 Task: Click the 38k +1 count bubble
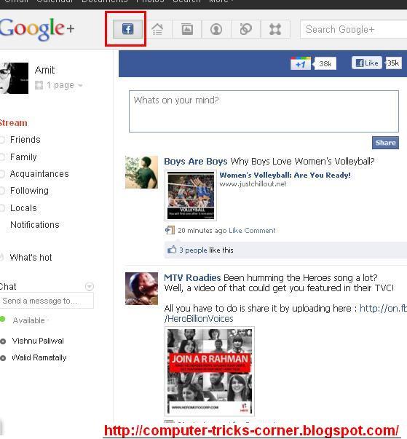point(325,63)
